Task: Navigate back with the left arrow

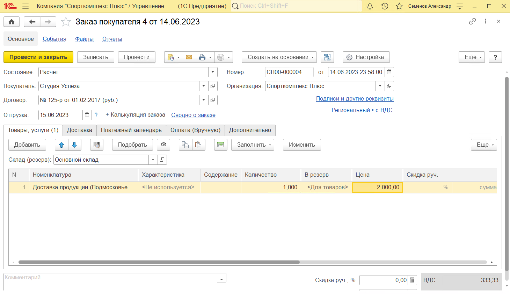Action: 32,22
